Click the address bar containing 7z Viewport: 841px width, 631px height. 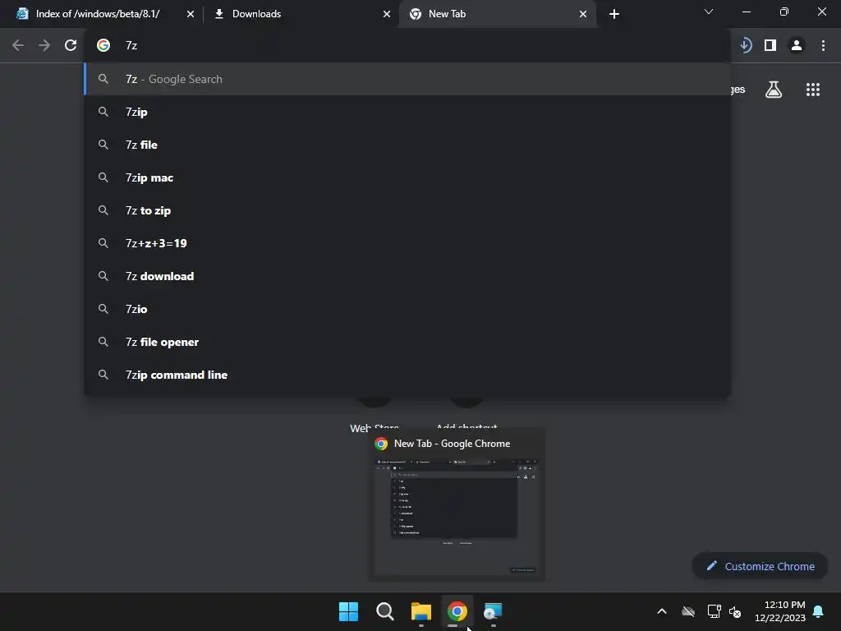pyautogui.click(x=407, y=45)
